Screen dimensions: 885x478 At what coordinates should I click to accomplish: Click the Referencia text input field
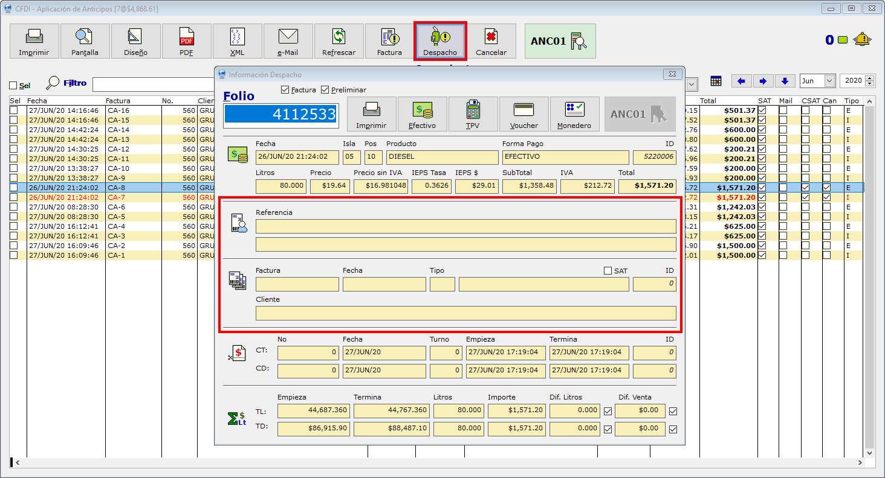pyautogui.click(x=465, y=226)
